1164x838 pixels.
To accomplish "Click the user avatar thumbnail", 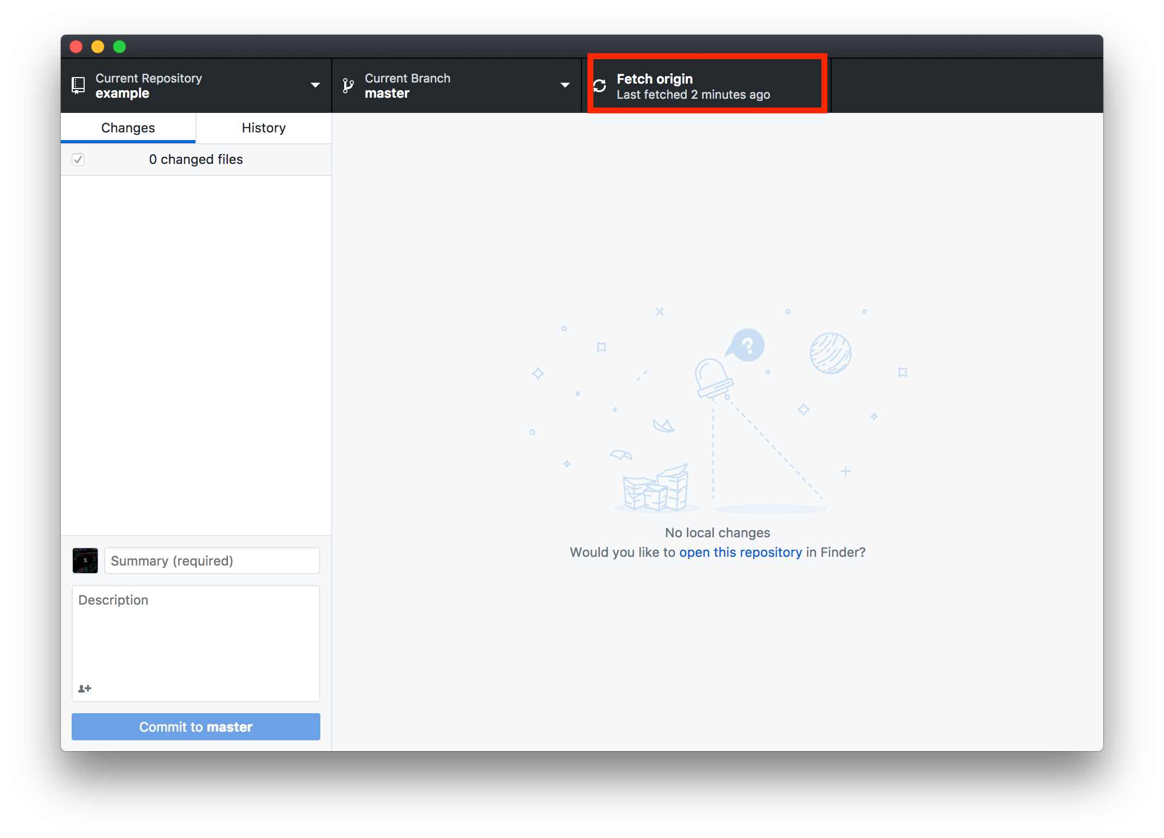I will pos(85,561).
